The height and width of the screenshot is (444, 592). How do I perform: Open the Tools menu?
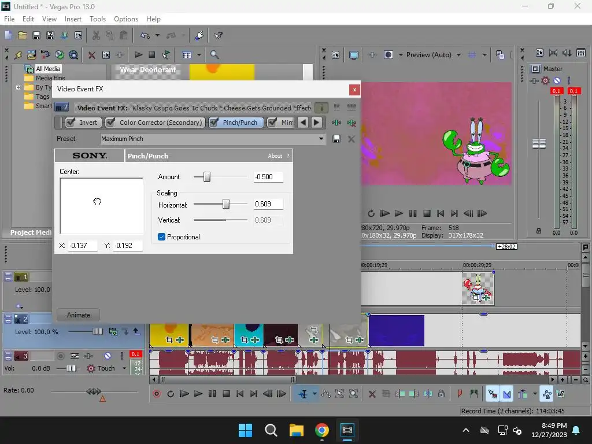pyautogui.click(x=97, y=19)
